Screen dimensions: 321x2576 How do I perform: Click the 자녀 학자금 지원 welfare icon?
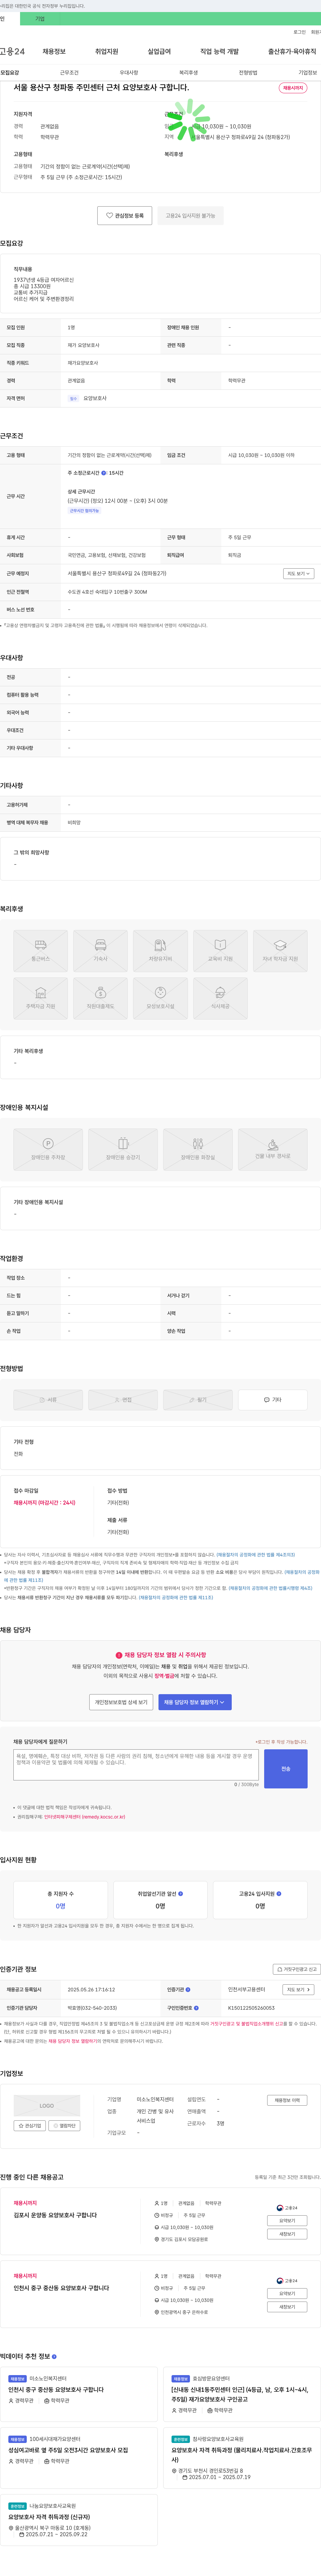click(x=280, y=951)
